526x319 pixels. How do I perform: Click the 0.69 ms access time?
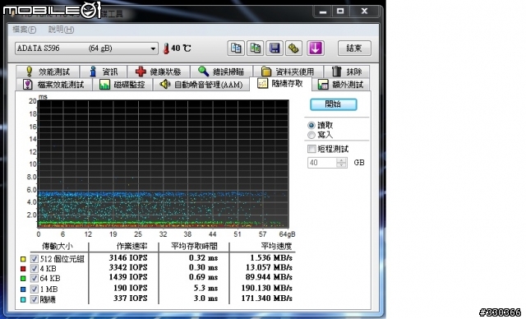[203, 277]
